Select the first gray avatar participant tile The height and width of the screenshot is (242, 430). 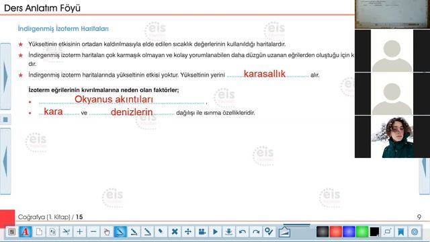pos(392,51)
